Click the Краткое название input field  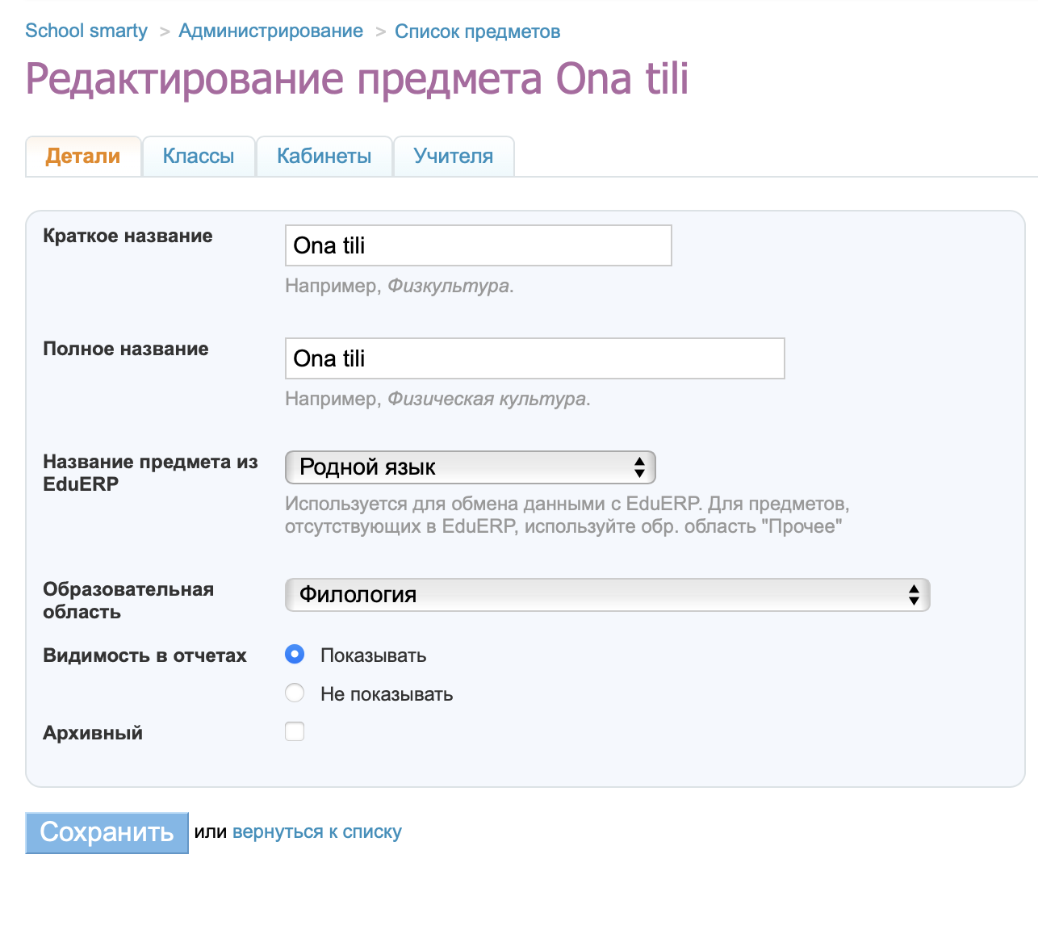point(478,245)
